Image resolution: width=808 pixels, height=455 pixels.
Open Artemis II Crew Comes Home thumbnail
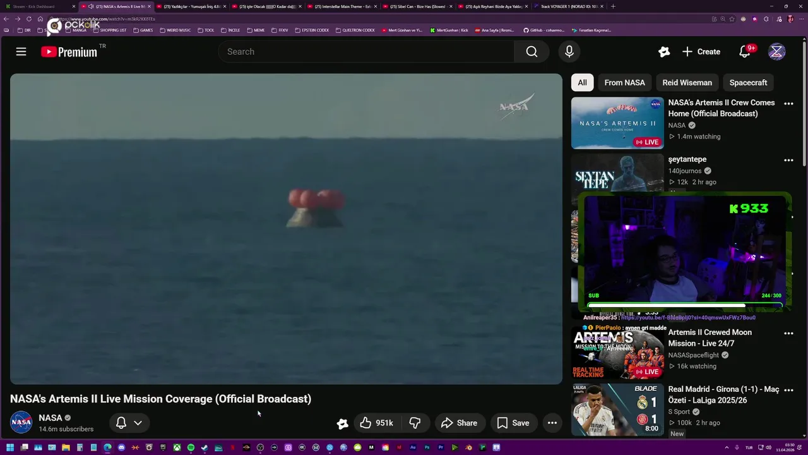pyautogui.click(x=617, y=123)
